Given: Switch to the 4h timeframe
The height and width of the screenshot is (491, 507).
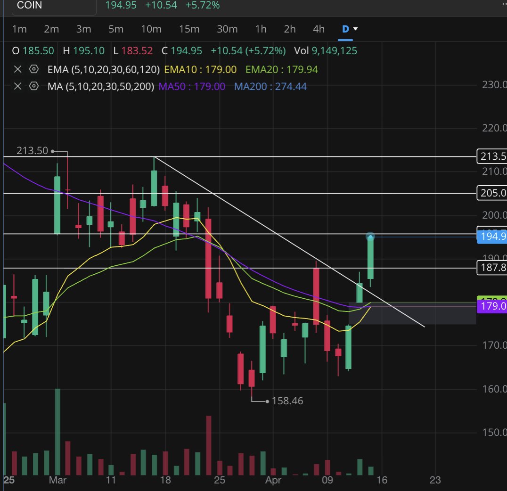Looking at the screenshot, I should pyautogui.click(x=319, y=29).
